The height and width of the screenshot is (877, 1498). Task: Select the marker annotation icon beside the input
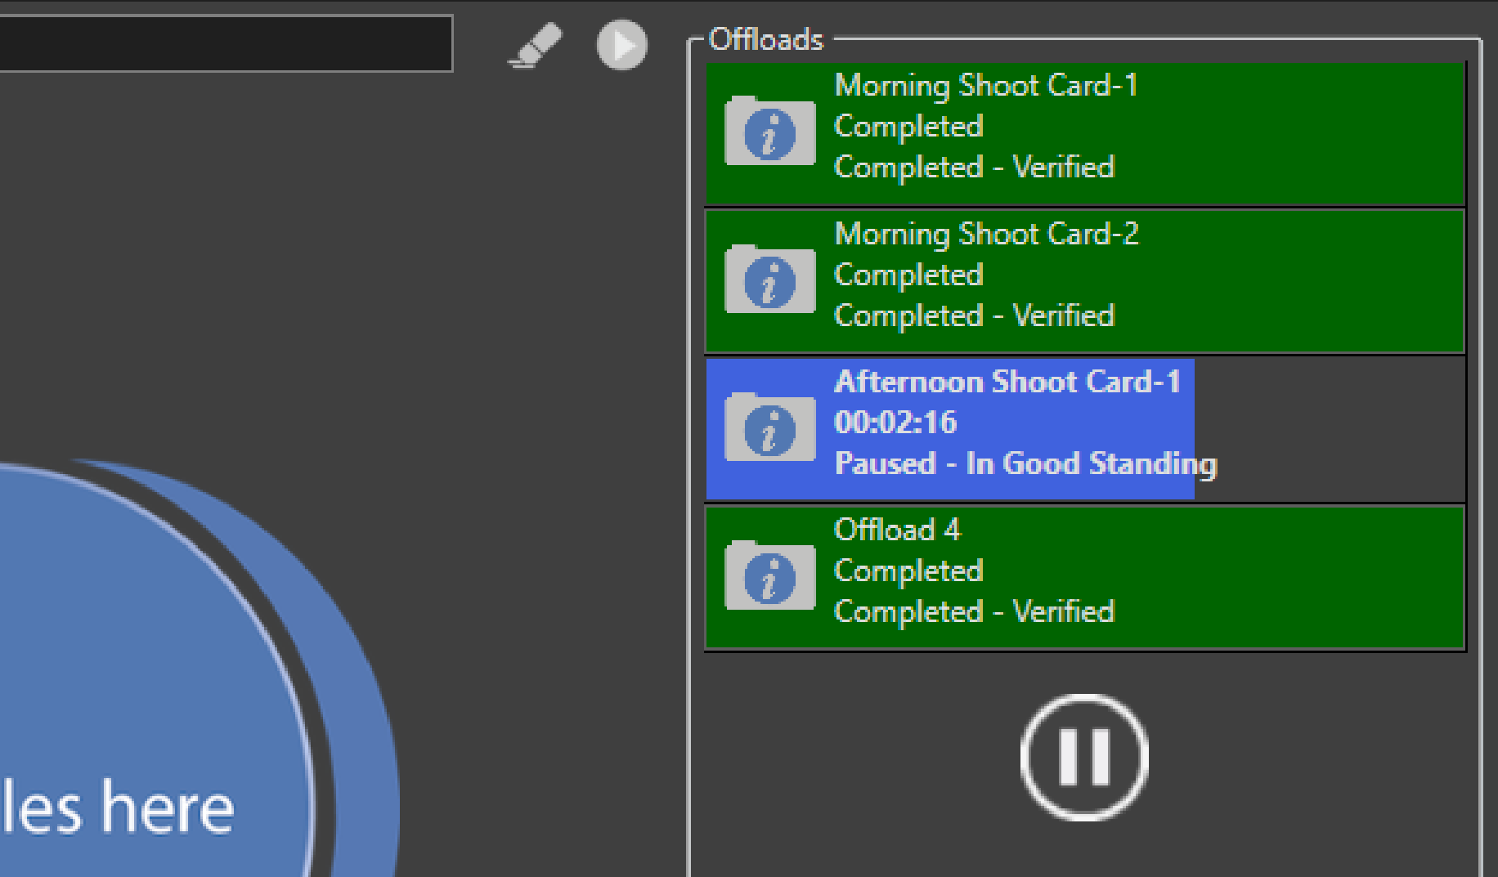pyautogui.click(x=534, y=45)
